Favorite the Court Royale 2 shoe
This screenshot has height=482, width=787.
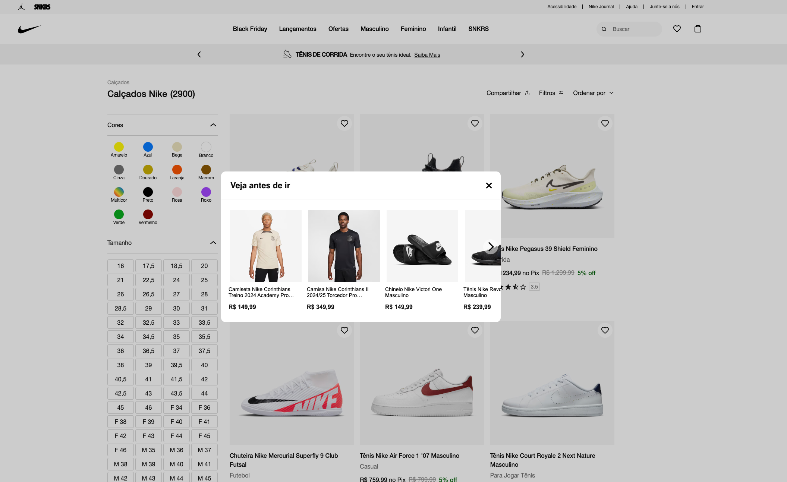[x=605, y=330]
